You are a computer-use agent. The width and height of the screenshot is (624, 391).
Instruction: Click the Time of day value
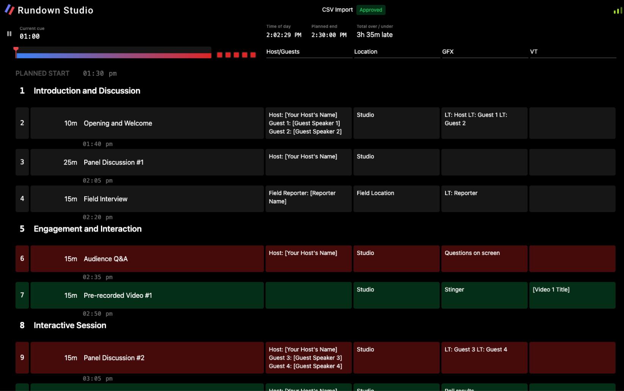point(284,35)
